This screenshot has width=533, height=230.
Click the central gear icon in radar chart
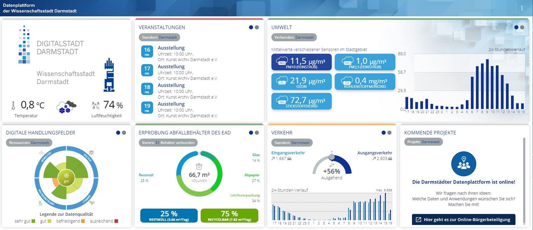(66, 175)
